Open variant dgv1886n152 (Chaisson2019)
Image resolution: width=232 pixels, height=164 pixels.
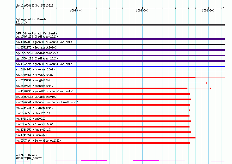36,97
